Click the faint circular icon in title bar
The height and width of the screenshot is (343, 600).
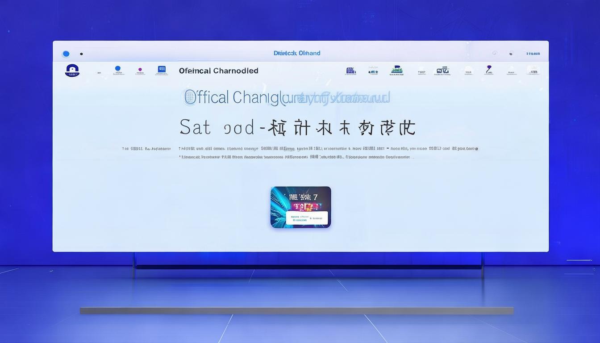click(495, 53)
